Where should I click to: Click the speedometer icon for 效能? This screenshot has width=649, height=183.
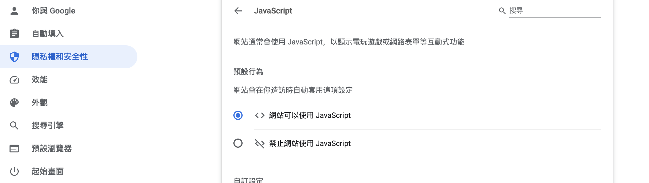coord(14,80)
